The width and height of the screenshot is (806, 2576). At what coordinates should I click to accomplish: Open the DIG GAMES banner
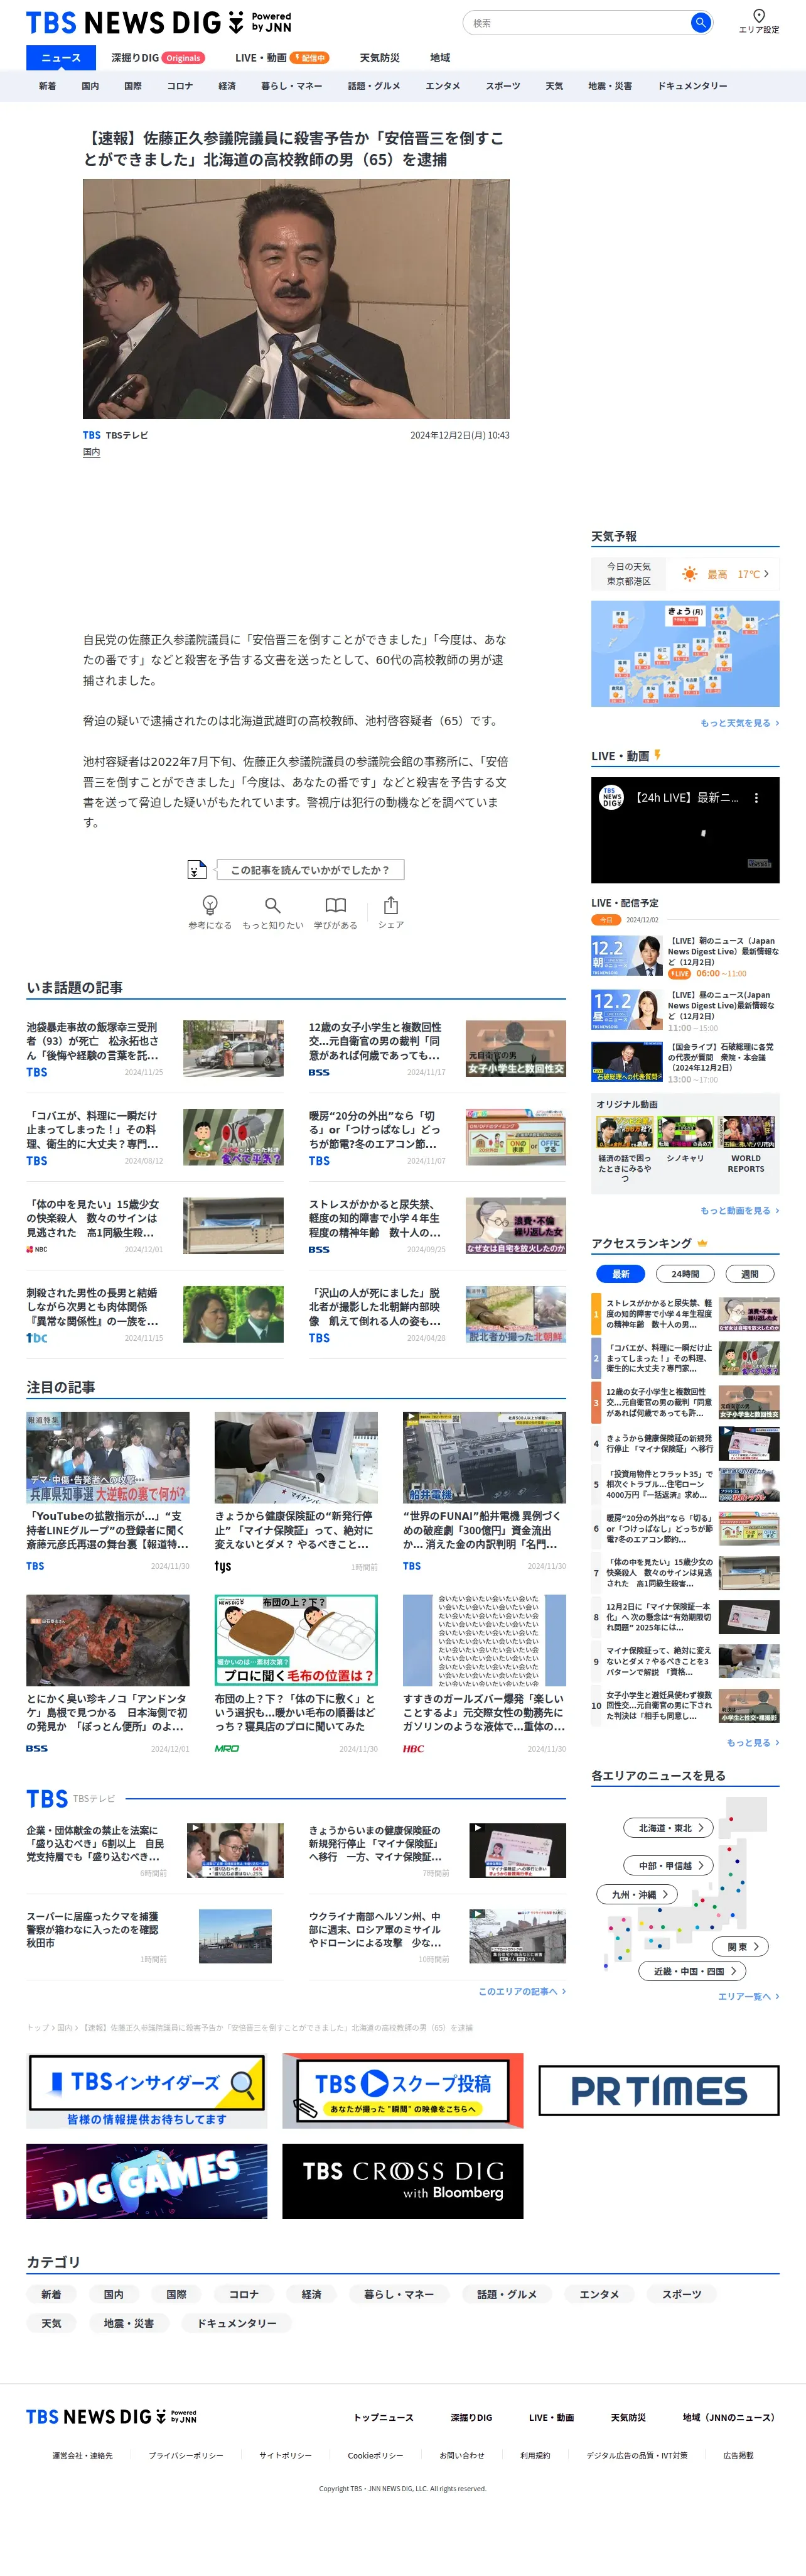tap(147, 2181)
